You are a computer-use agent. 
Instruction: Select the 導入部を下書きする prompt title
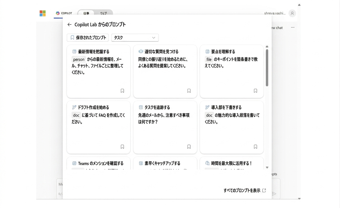tap(226, 107)
